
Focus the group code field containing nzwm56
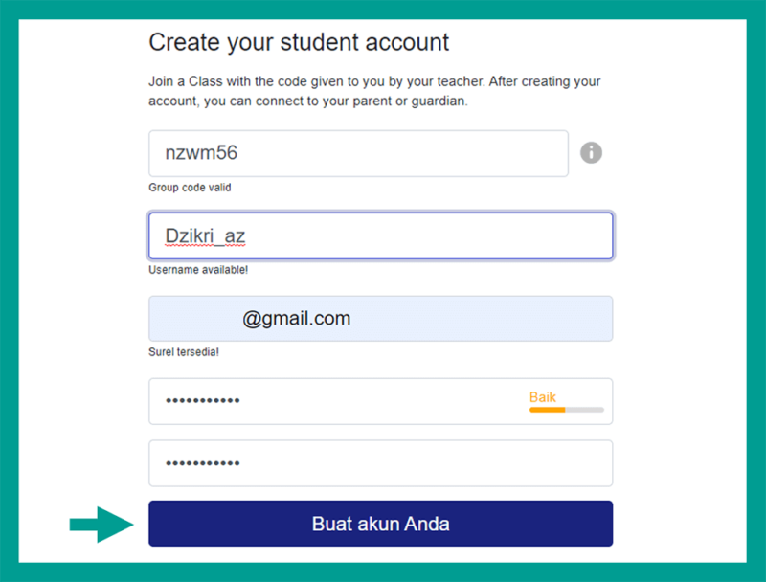(x=358, y=153)
